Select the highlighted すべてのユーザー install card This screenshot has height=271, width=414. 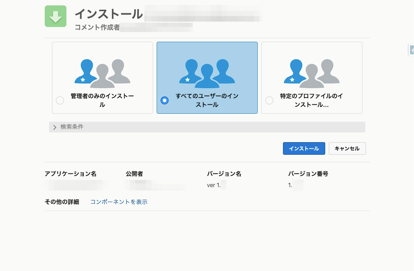207,78
